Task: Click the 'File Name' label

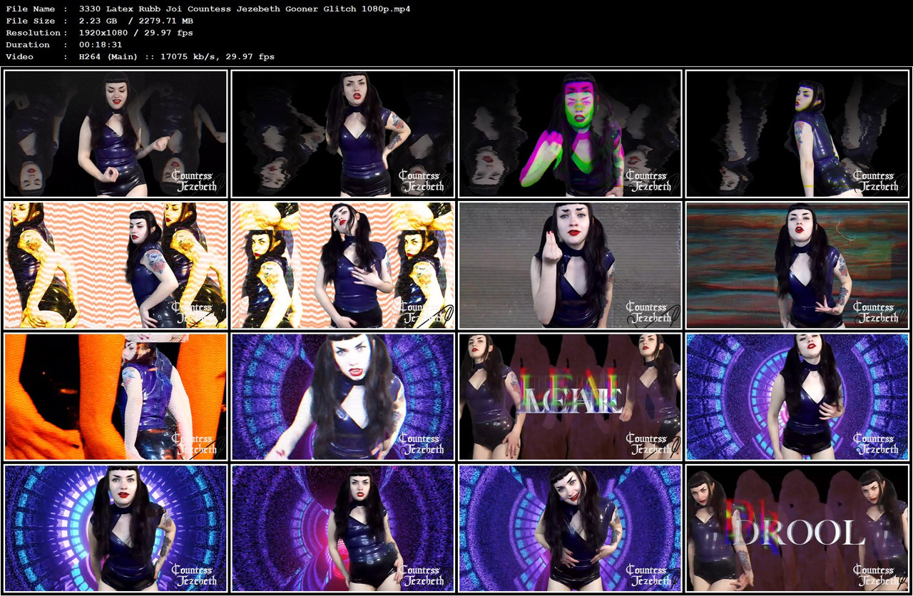Action: click(29, 9)
